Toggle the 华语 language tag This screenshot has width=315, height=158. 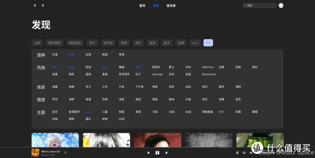[55, 55]
